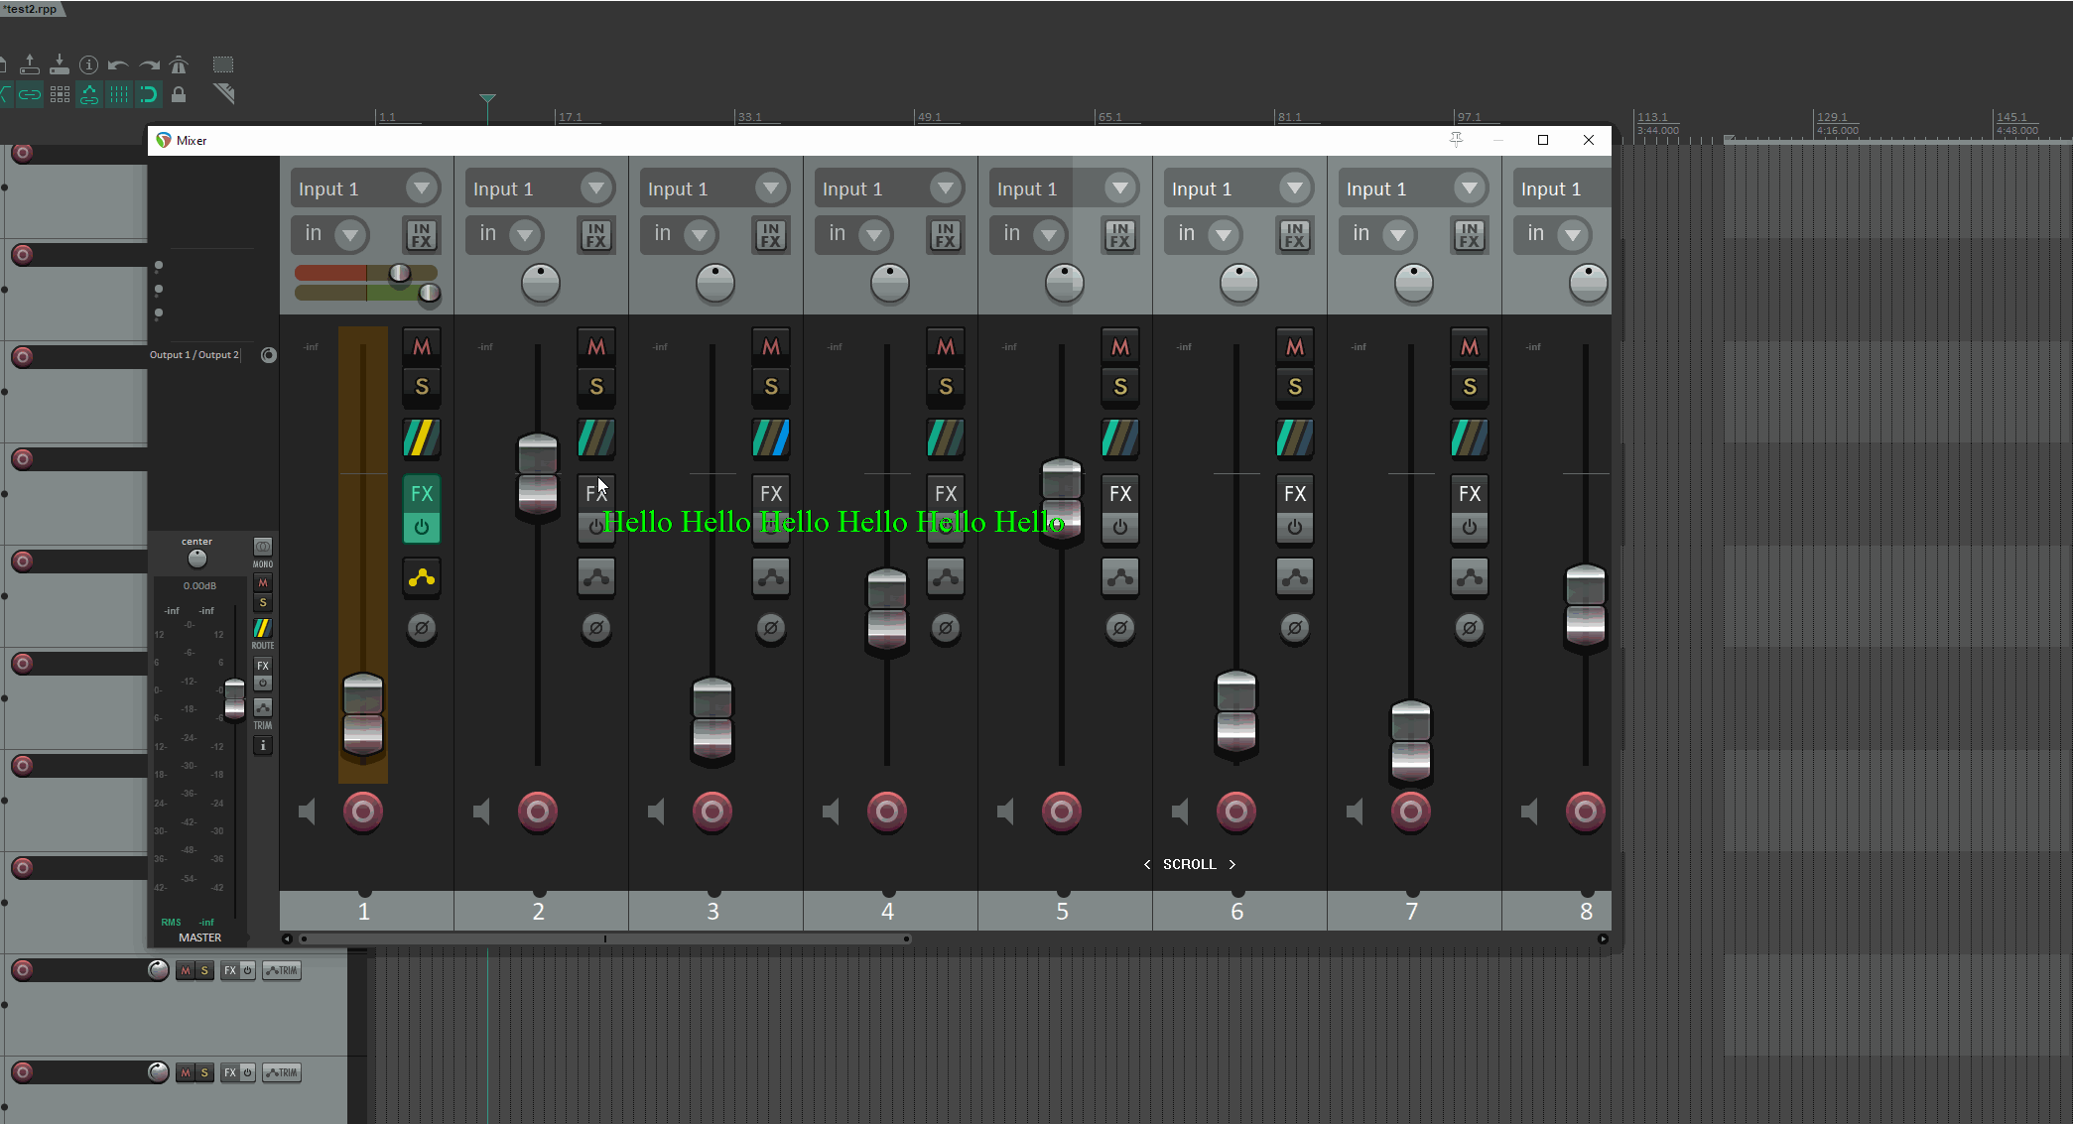Click the MASTER track label
This screenshot has width=2073, height=1124.
200,937
